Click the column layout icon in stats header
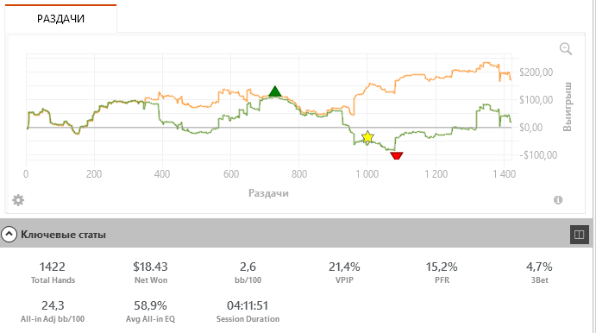 [x=580, y=235]
